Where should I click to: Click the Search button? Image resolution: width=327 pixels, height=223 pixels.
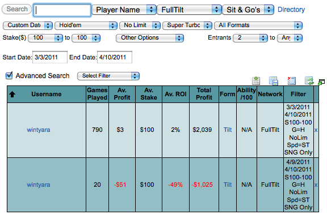(x=16, y=9)
